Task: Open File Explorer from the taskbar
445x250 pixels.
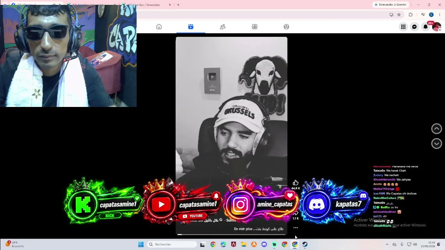Action: point(243,244)
